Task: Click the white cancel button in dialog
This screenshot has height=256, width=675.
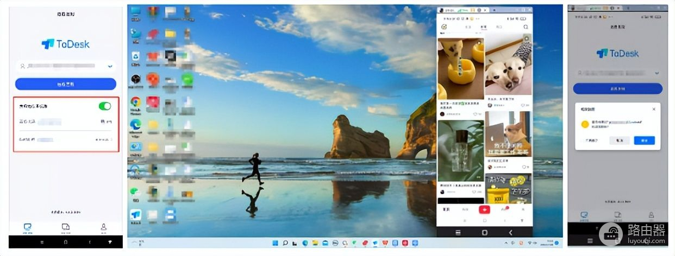Action: 619,140
